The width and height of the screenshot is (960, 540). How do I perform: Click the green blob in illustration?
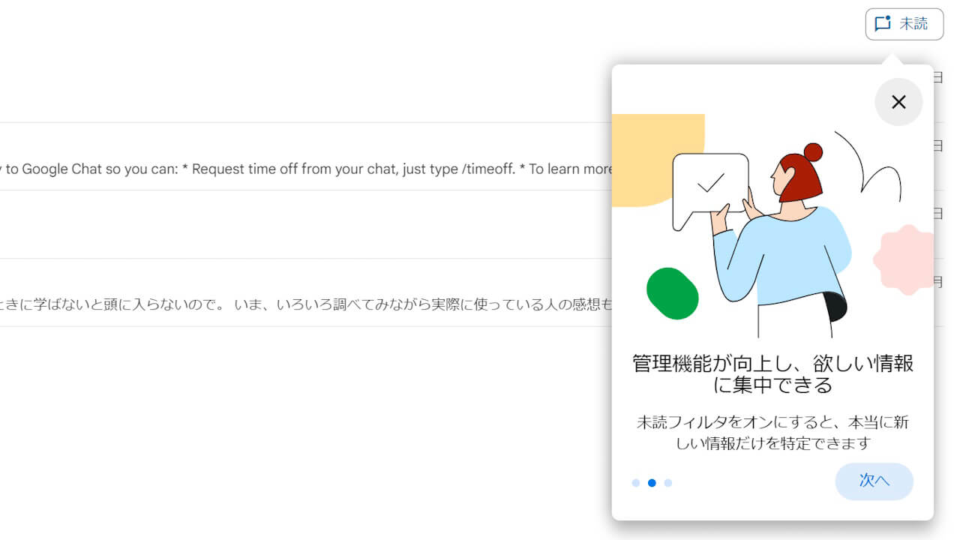[x=672, y=293]
